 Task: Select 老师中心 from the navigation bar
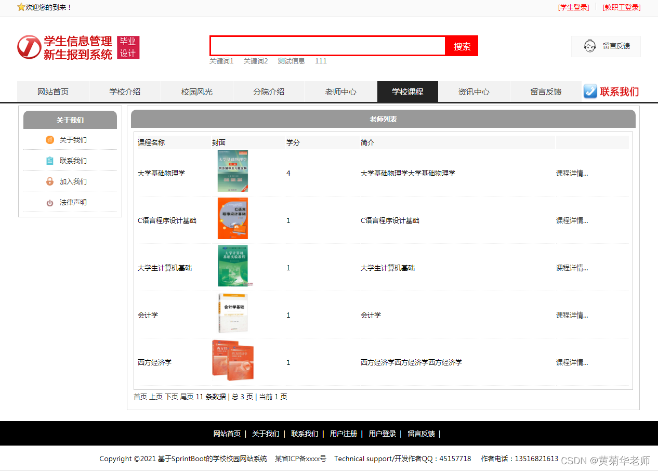click(340, 91)
